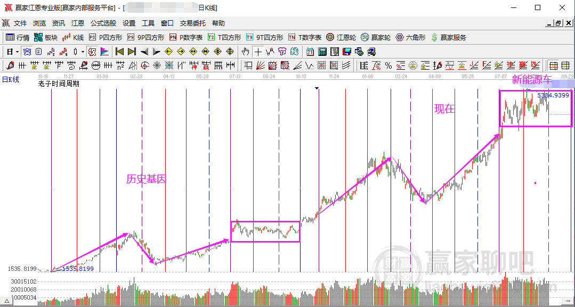575x307 pixels.
Task: Open the 公式选股 menu
Action: pyautogui.click(x=103, y=23)
